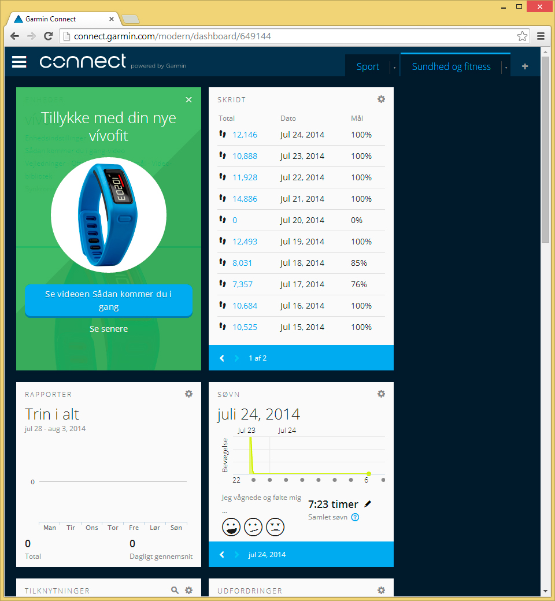Viewport: 555px width, 601px height.
Task: Select the happy smiley wake-up mood
Action: pos(231,527)
